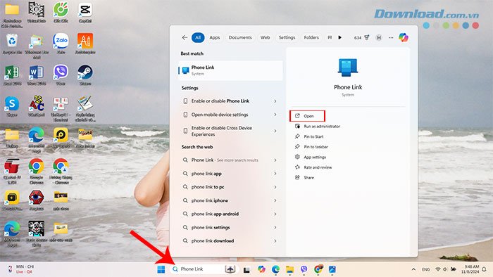This screenshot has height=277, width=493.
Task: Select Enable or disable Phone Link setting
Action: click(230, 101)
